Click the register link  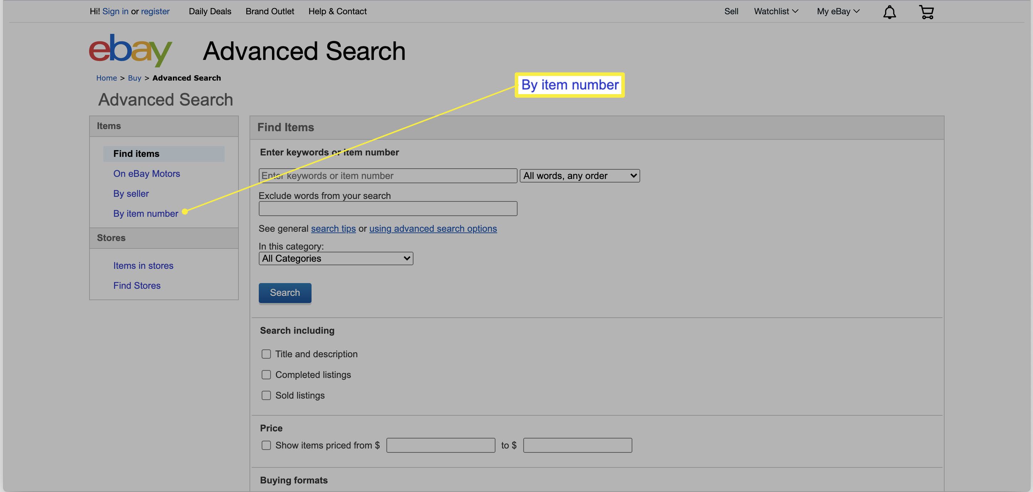[155, 11]
